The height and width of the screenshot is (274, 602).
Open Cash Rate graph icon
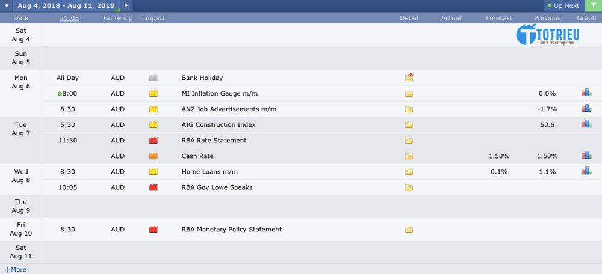(586, 156)
